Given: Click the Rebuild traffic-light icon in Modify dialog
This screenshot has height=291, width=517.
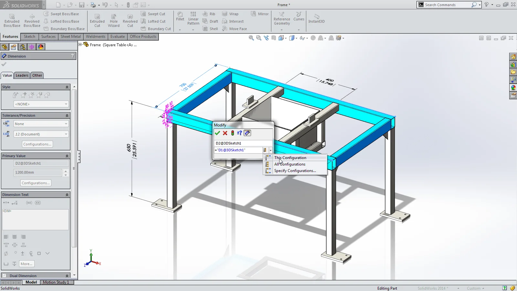Looking at the screenshot, I should click(232, 133).
